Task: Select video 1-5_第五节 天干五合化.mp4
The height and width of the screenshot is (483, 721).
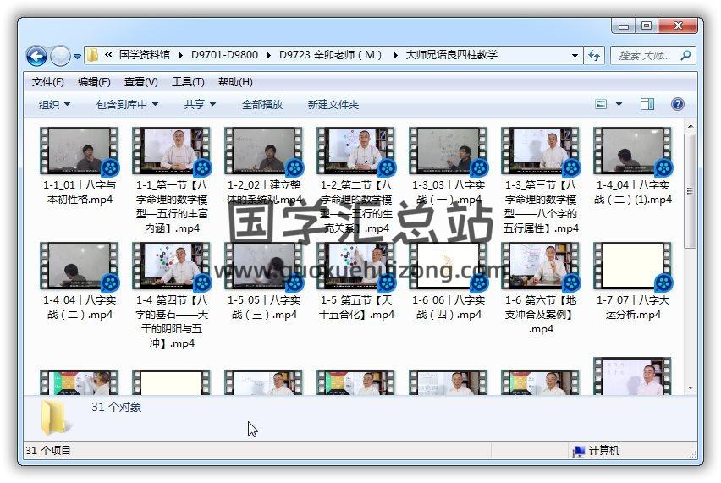Action: 356,281
